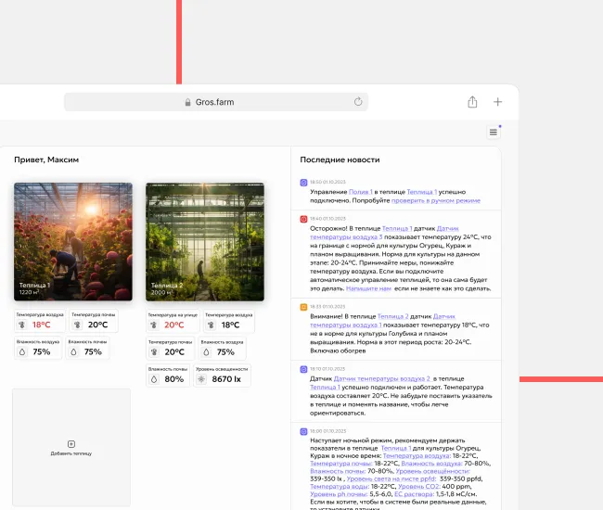The image size is (603, 510).
Task: Click the Температура почвы: link in 18:00 news
Action: point(341,464)
